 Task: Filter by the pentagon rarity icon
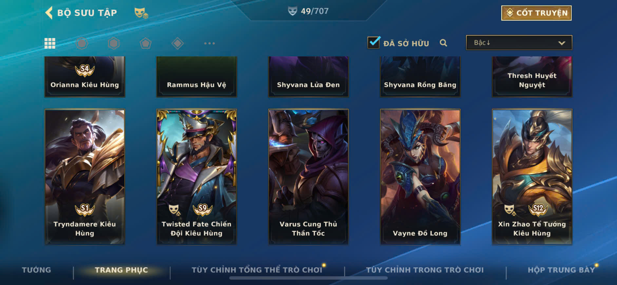[145, 43]
